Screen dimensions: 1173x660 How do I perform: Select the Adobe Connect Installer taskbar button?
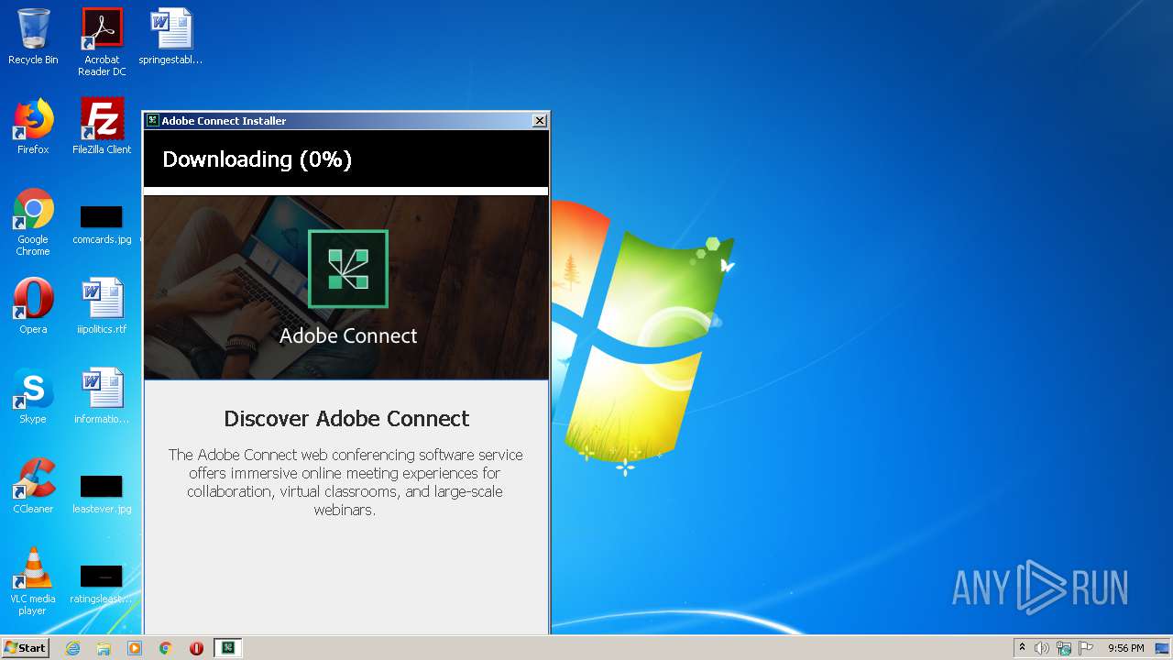point(228,648)
